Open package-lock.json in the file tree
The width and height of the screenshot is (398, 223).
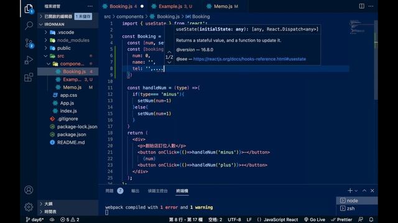pos(68,126)
